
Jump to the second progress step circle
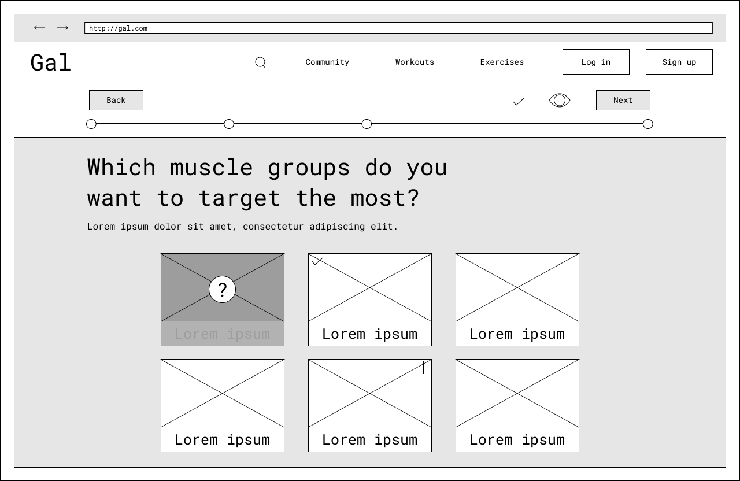click(x=229, y=124)
